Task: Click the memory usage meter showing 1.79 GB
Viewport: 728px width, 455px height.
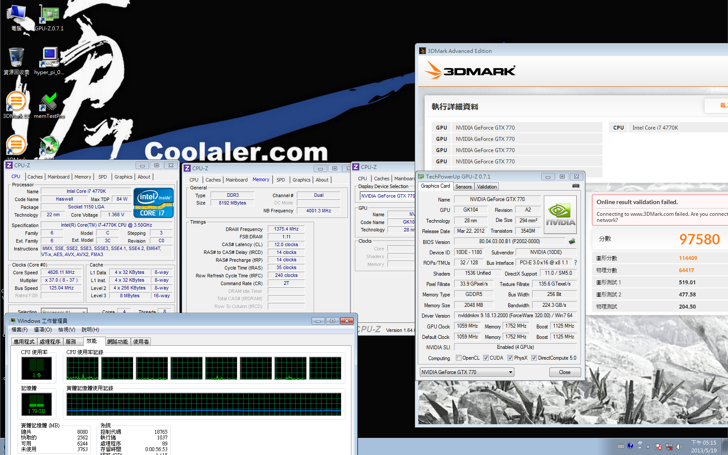Action: [x=37, y=404]
